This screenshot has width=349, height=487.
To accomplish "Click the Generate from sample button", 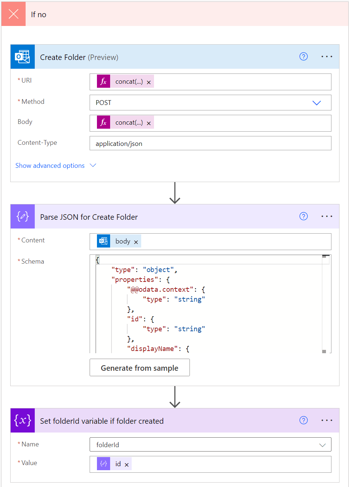I will 139,367.
